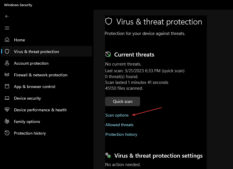Click the shield icon beside the page title
Screen dimensions: 233x169
[x=109, y=21]
